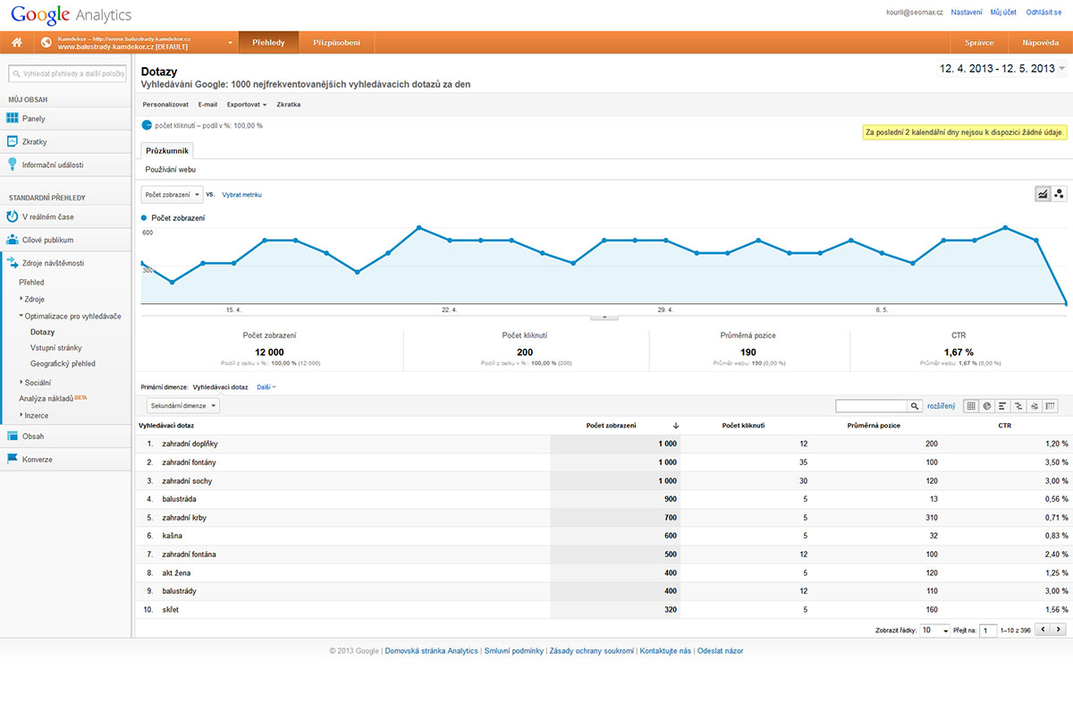Collapse Optimalizace pro vyhledávače section
This screenshot has height=720, width=1073.
coord(21,316)
